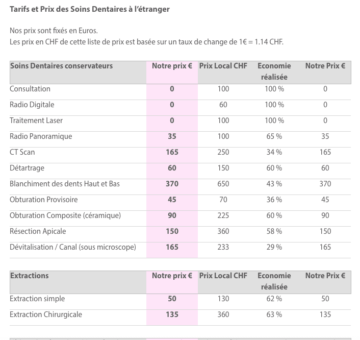
Task: Click the "Extractions" section header
Action: [29, 276]
